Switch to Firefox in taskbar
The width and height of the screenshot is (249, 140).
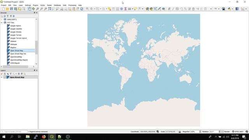[x=44, y=136]
